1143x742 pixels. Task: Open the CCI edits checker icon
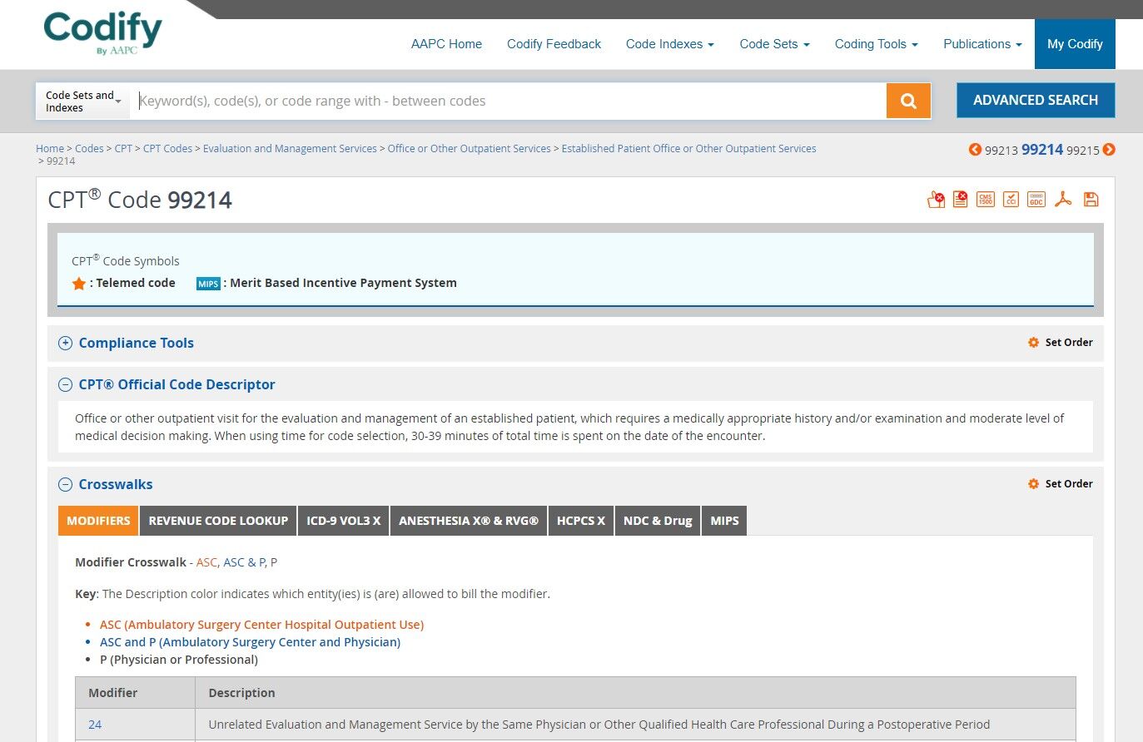1011,200
